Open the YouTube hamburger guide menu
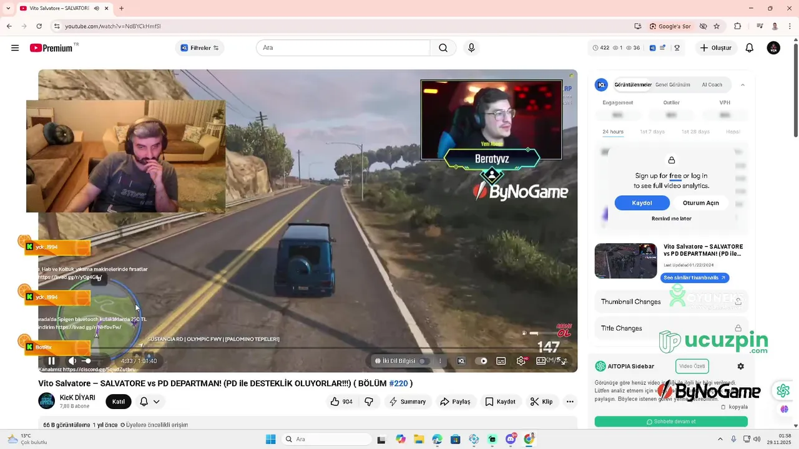 point(15,48)
